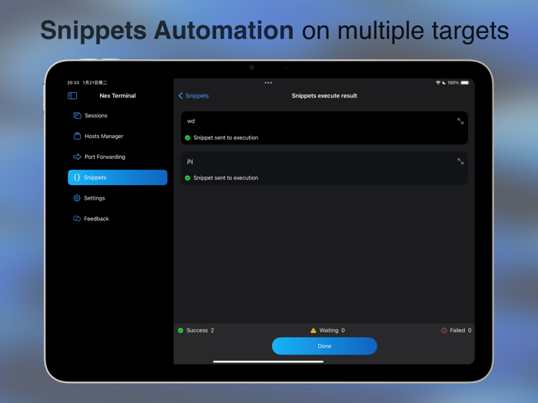
Task: Click the 'Snippets execute result' title
Action: (324, 96)
